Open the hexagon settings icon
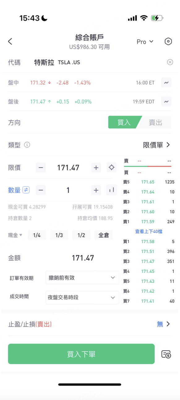 (168, 41)
